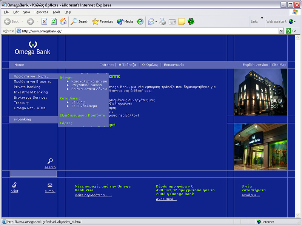
Task: Click the Treasury sidebar link
Action: pos(21,103)
